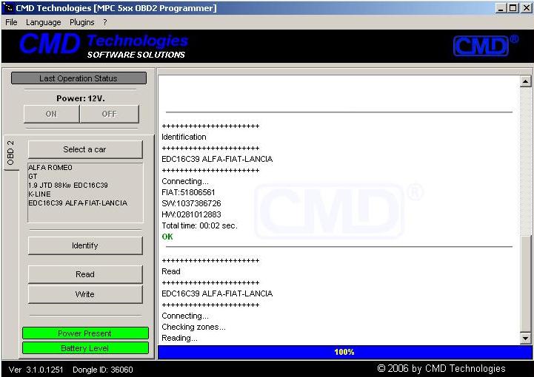Viewport: 534px width, 377px height.
Task: Click the application icon in title bar
Action: coord(8,8)
